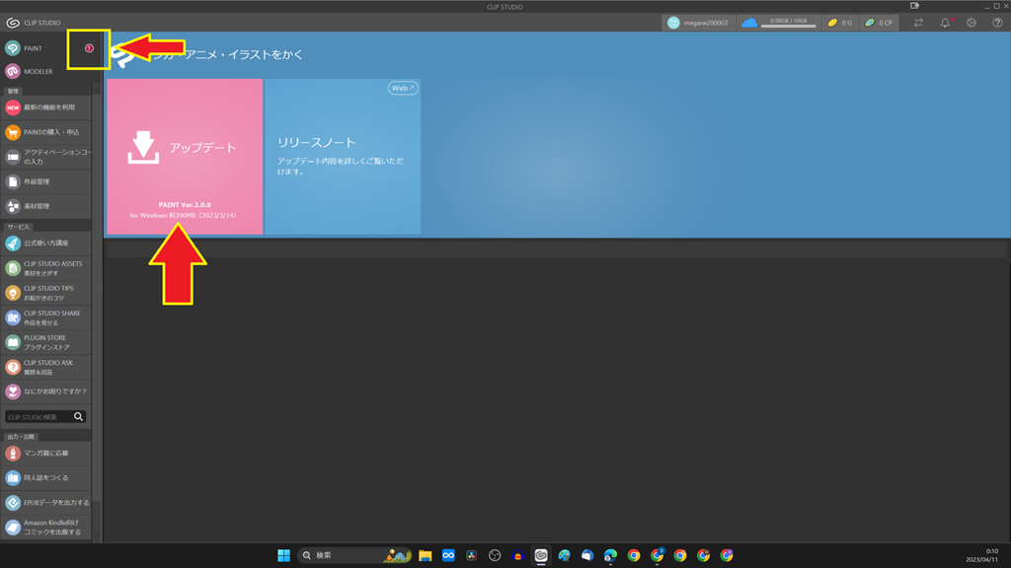Image resolution: width=1011 pixels, height=568 pixels.
Task: Click the cloud storage usage indicator
Action: (x=778, y=23)
